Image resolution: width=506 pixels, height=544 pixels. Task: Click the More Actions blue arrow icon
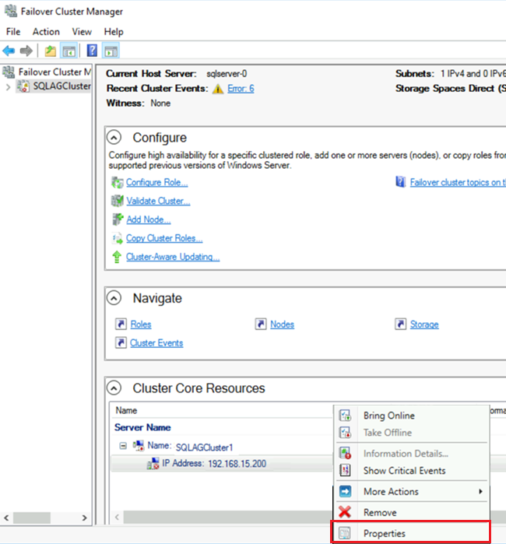pos(345,491)
